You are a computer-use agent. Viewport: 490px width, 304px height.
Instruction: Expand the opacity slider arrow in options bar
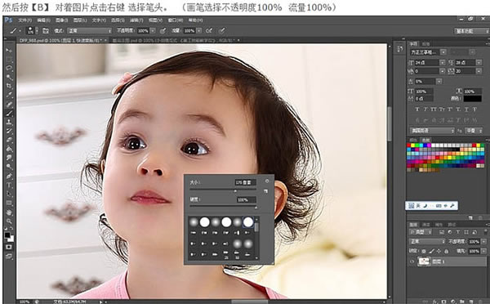pos(153,31)
